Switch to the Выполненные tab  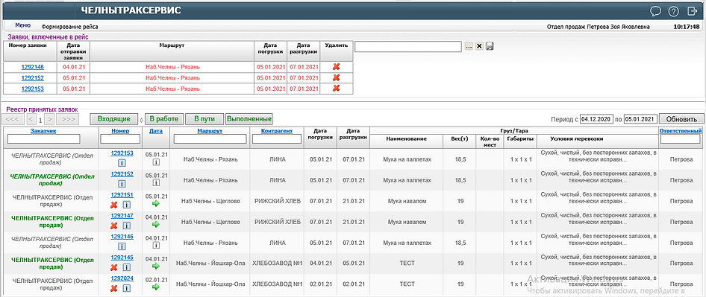tap(249, 119)
